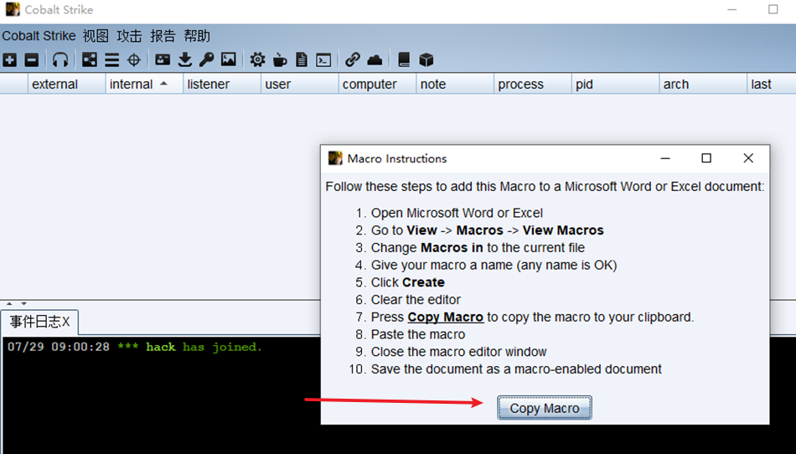Sort by the user column header

point(299,84)
